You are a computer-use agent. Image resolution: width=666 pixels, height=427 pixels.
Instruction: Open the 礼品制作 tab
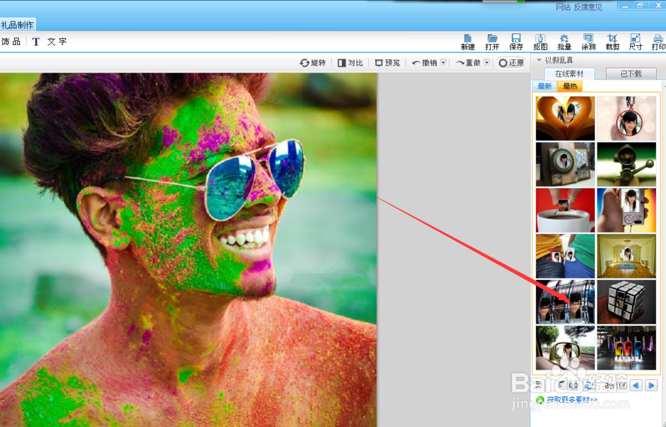(17, 25)
